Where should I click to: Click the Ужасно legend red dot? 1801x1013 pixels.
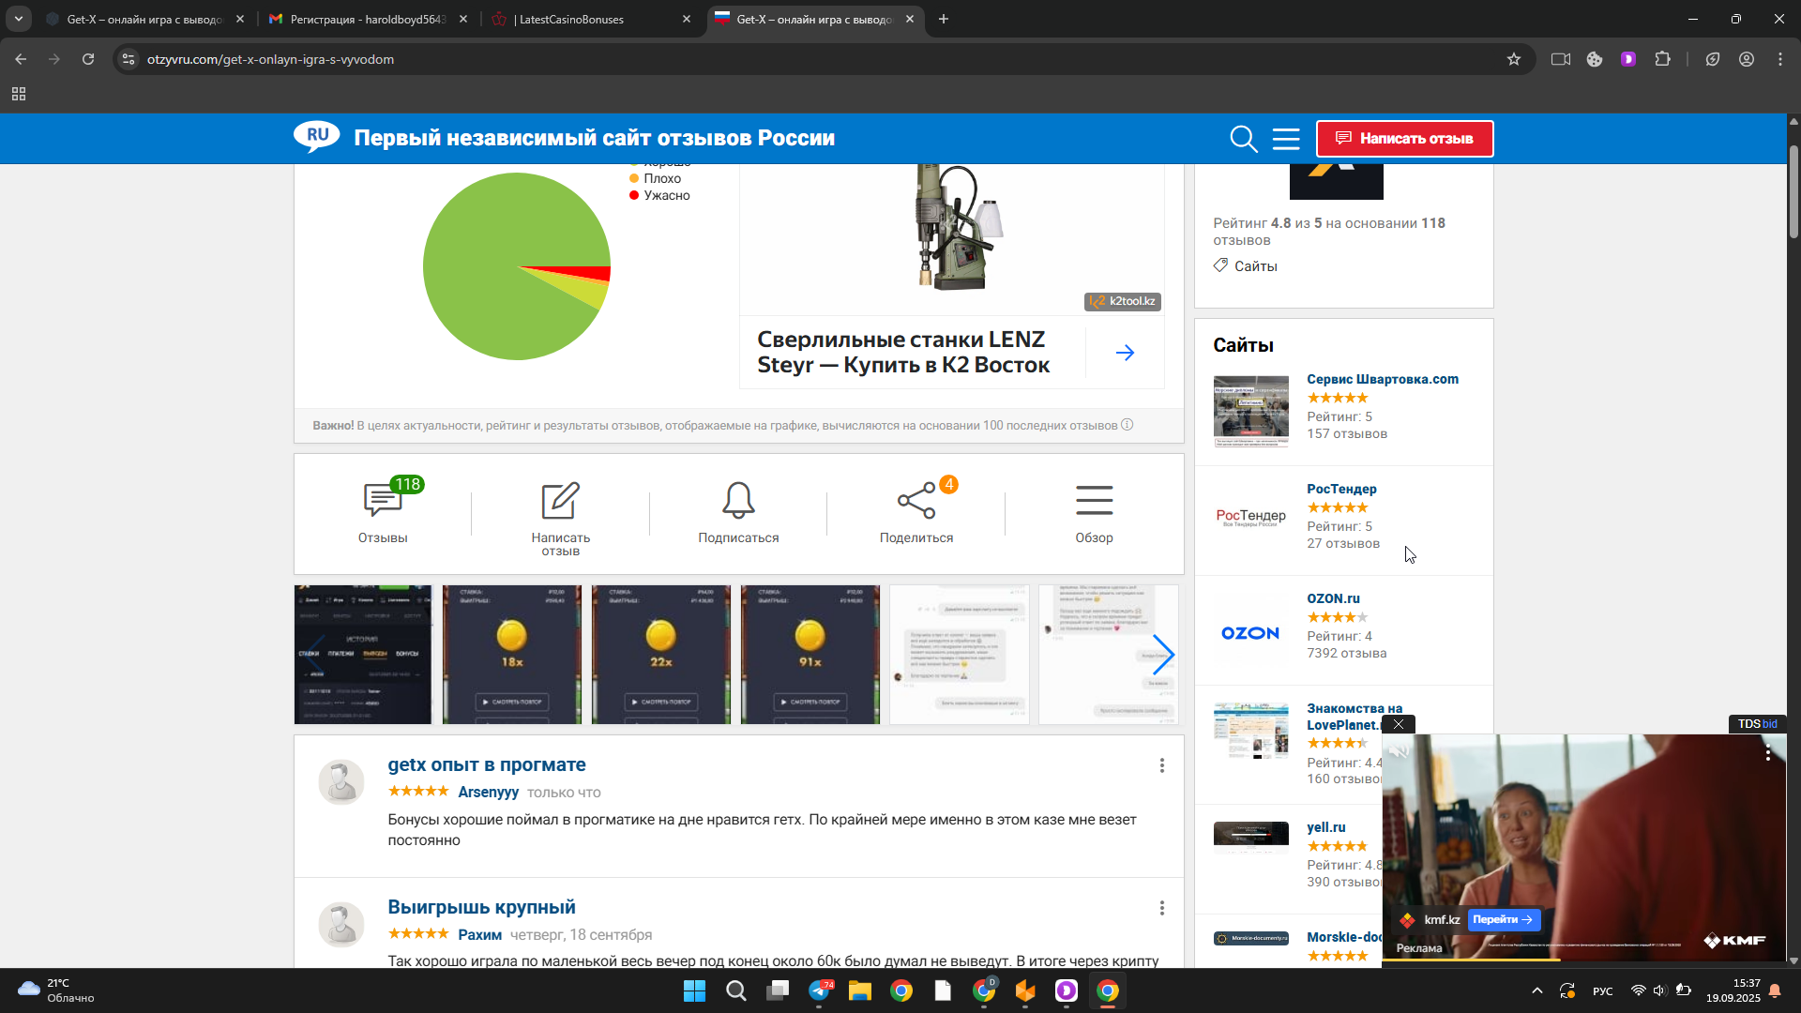click(x=634, y=195)
